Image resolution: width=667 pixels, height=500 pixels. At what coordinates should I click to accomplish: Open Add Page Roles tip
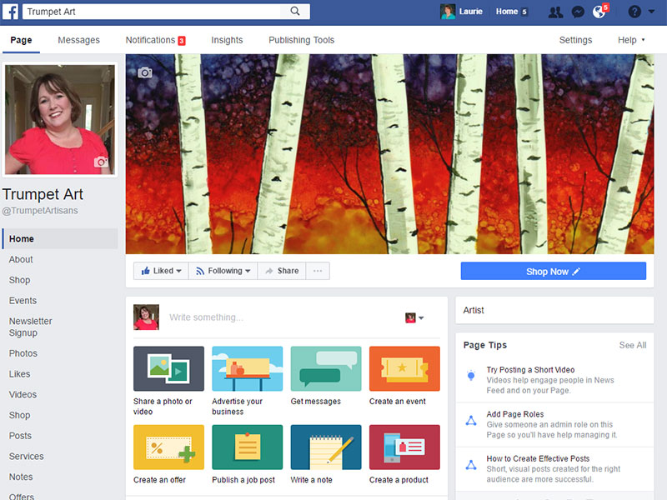(x=514, y=414)
